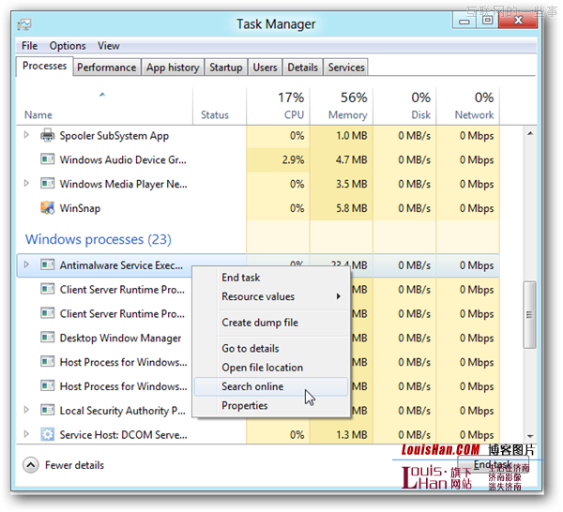Switch to the App history tab
The height and width of the screenshot is (512, 563).
coord(173,68)
